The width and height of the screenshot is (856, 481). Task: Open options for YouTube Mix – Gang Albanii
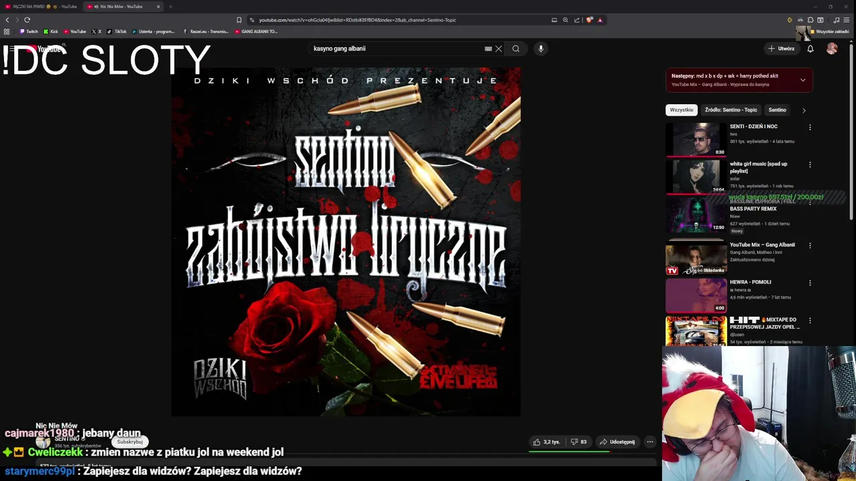[x=810, y=245]
